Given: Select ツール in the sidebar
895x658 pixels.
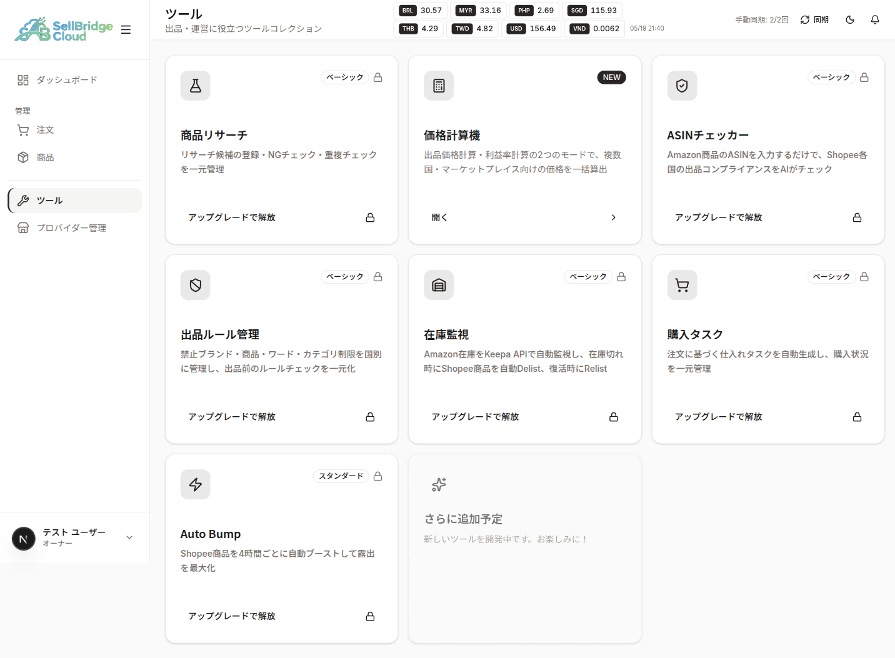Looking at the screenshot, I should click(x=74, y=201).
